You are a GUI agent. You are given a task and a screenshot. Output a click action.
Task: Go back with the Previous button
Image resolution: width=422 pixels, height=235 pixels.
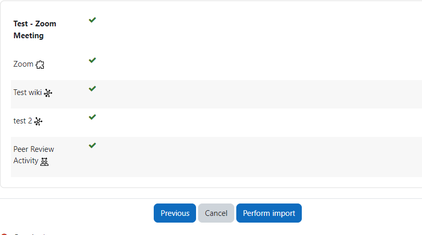coord(175,213)
